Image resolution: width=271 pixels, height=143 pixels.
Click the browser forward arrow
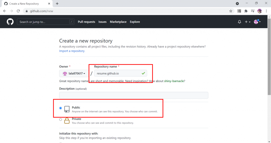tap(11, 11)
